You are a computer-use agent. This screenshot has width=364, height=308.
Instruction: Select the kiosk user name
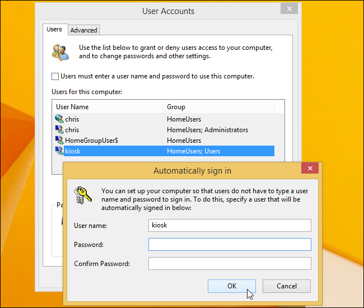tap(73, 151)
